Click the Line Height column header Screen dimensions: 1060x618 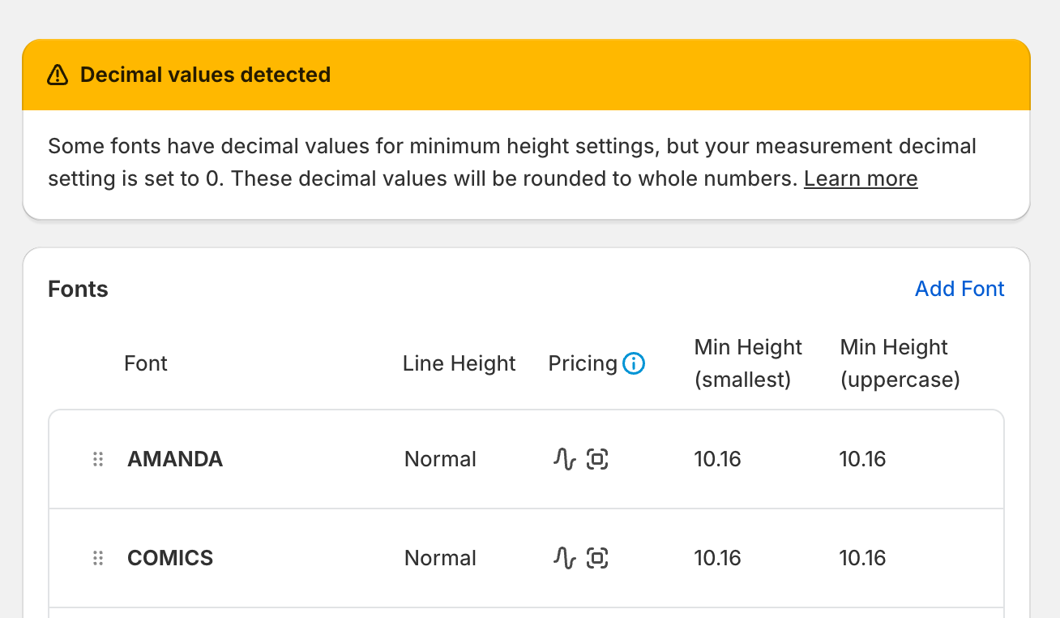click(459, 364)
